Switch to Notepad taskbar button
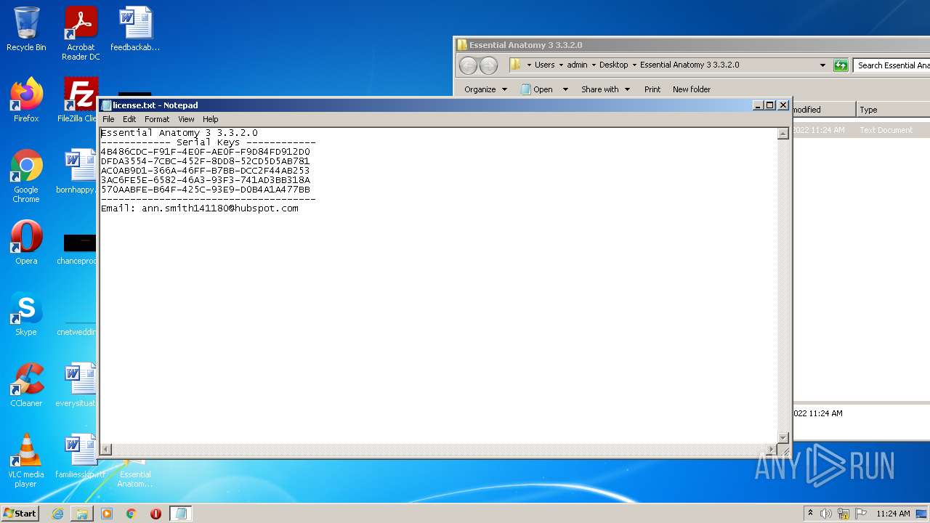Image resolution: width=930 pixels, height=523 pixels. pos(182,514)
